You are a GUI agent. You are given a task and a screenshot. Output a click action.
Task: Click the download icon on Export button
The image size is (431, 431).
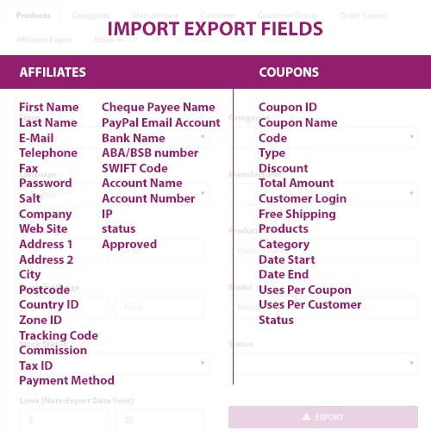point(307,416)
